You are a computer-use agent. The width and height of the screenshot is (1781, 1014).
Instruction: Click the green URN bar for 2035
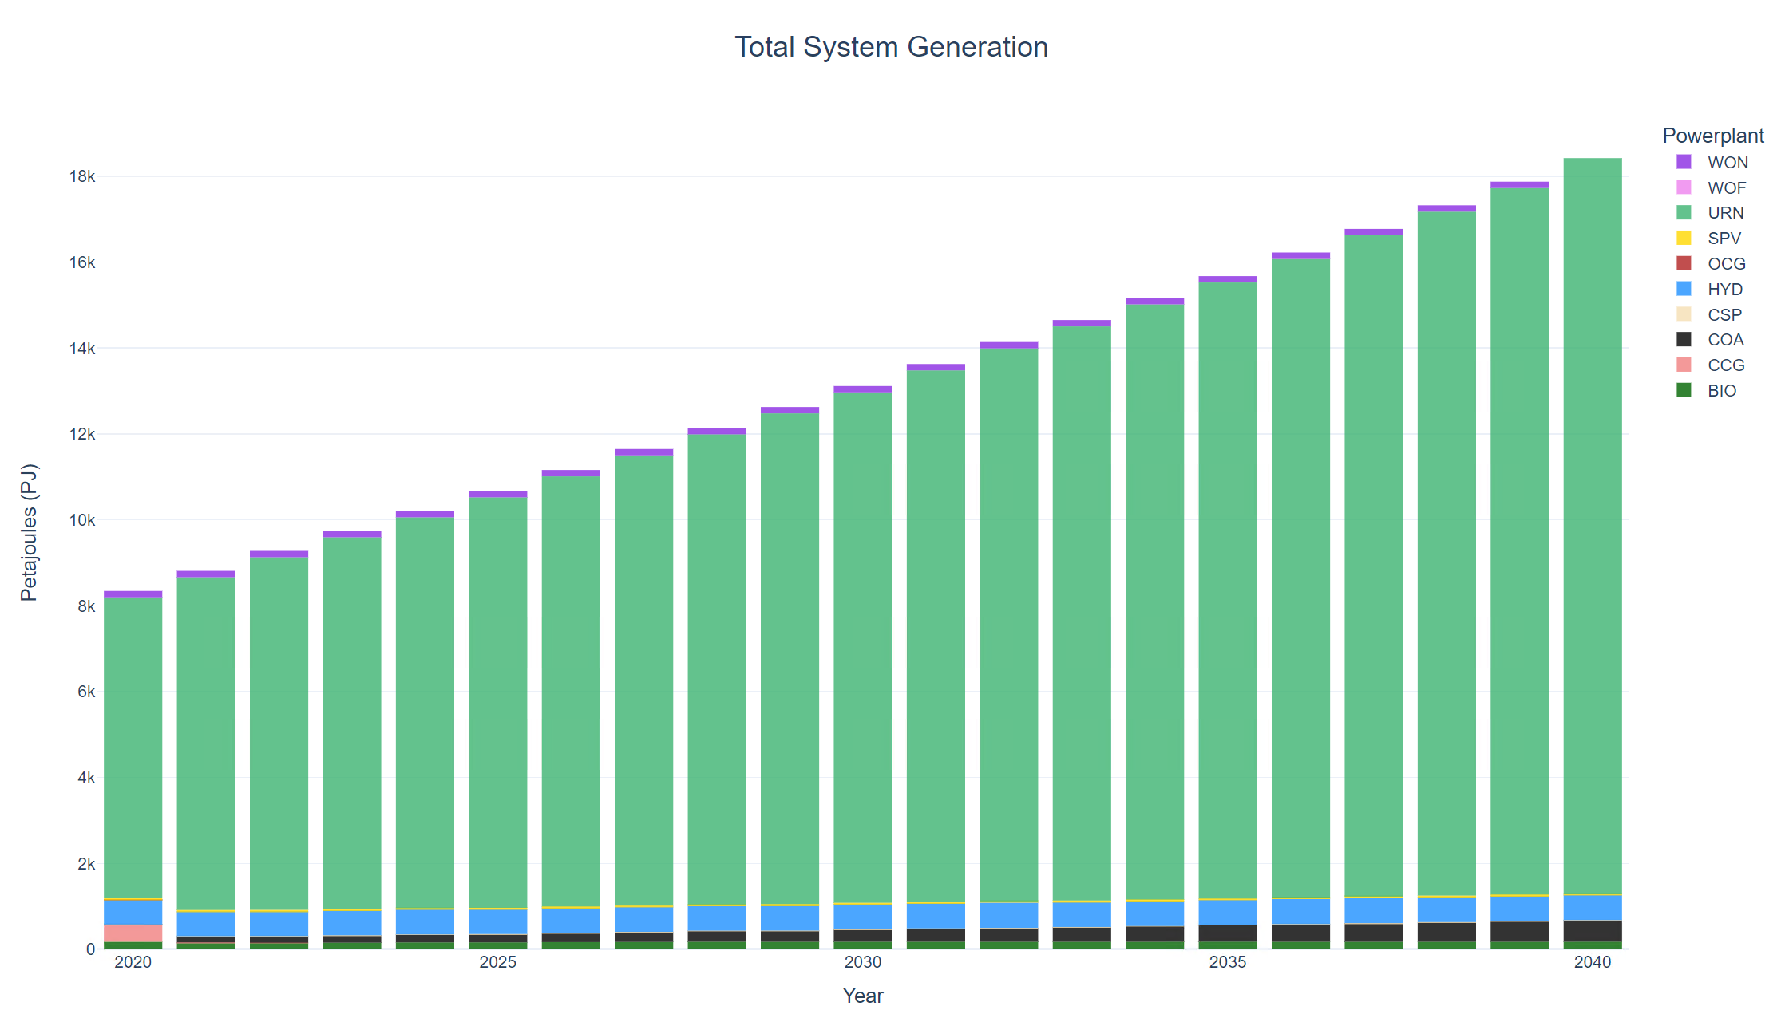point(1227,590)
